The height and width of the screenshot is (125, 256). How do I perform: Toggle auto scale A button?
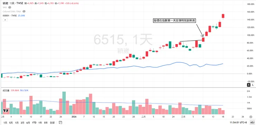pos(249,85)
